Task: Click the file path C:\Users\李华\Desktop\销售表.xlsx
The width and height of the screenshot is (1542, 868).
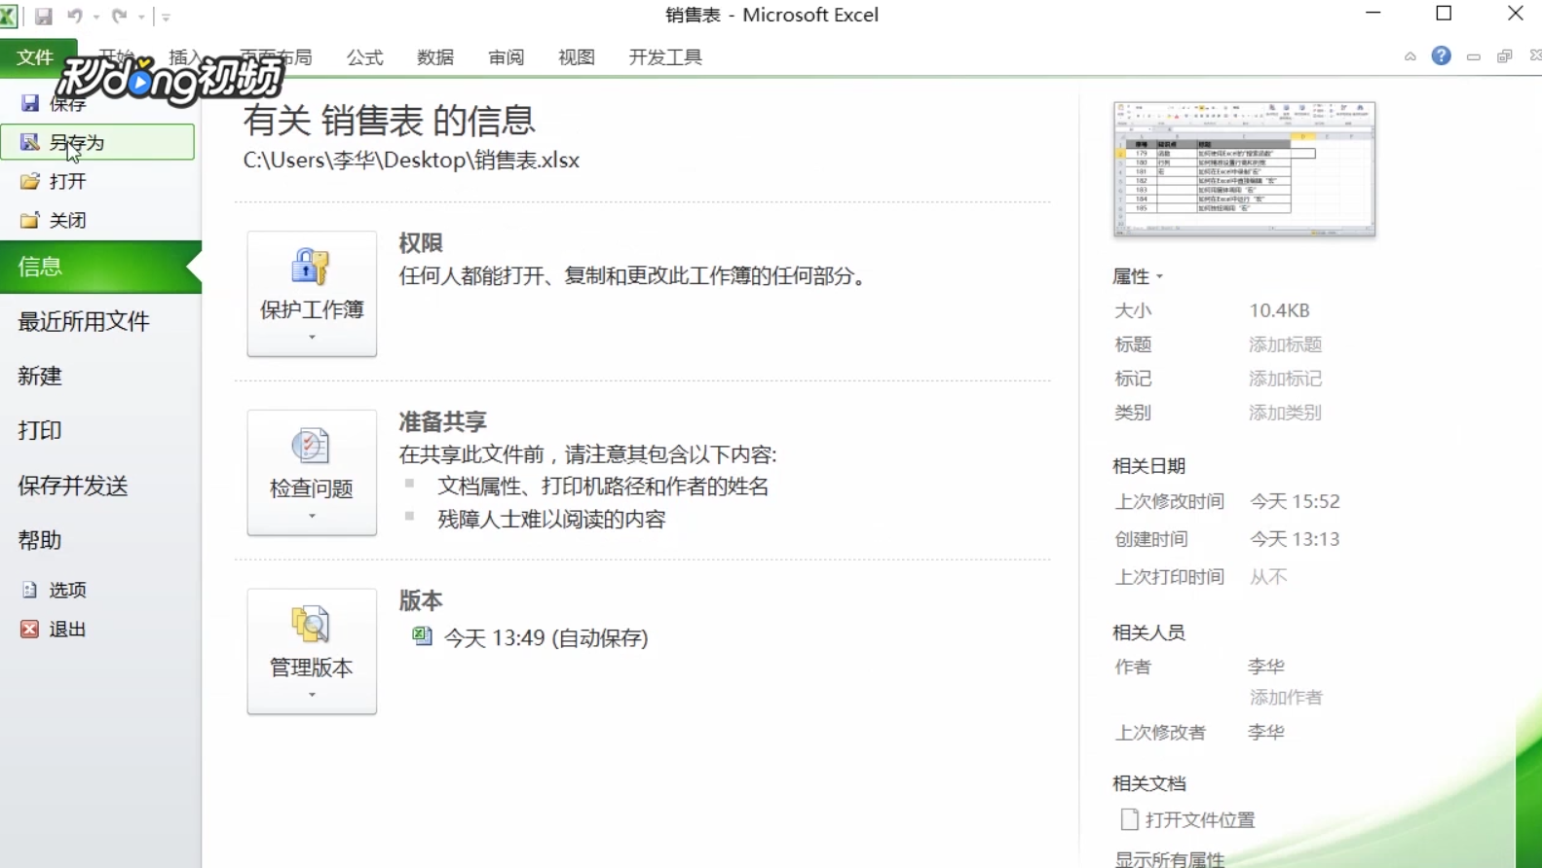Action: point(411,160)
